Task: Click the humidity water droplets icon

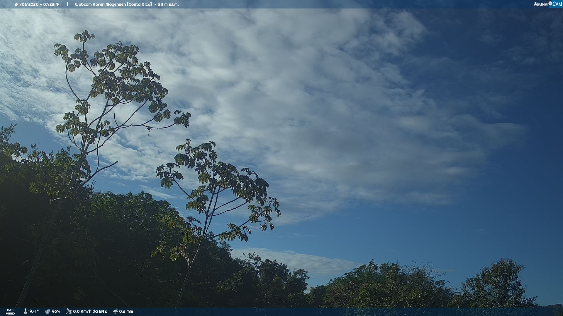Action: 48,311
